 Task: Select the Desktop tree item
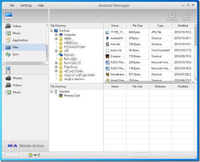tap(65, 31)
